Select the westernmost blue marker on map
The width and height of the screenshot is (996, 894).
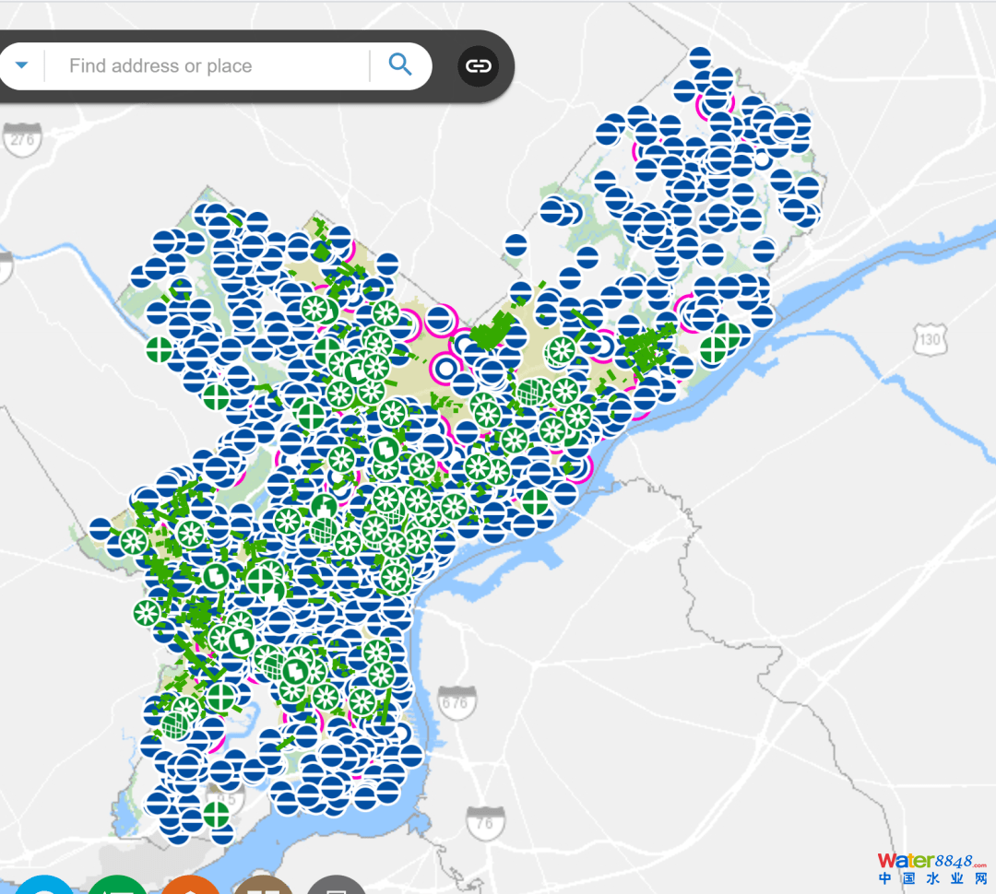coord(101,530)
